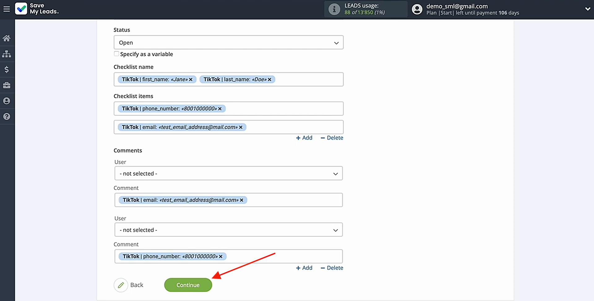This screenshot has width=594, height=301.
Task: Open the briefcase sidebar icon
Action: (x=6, y=85)
